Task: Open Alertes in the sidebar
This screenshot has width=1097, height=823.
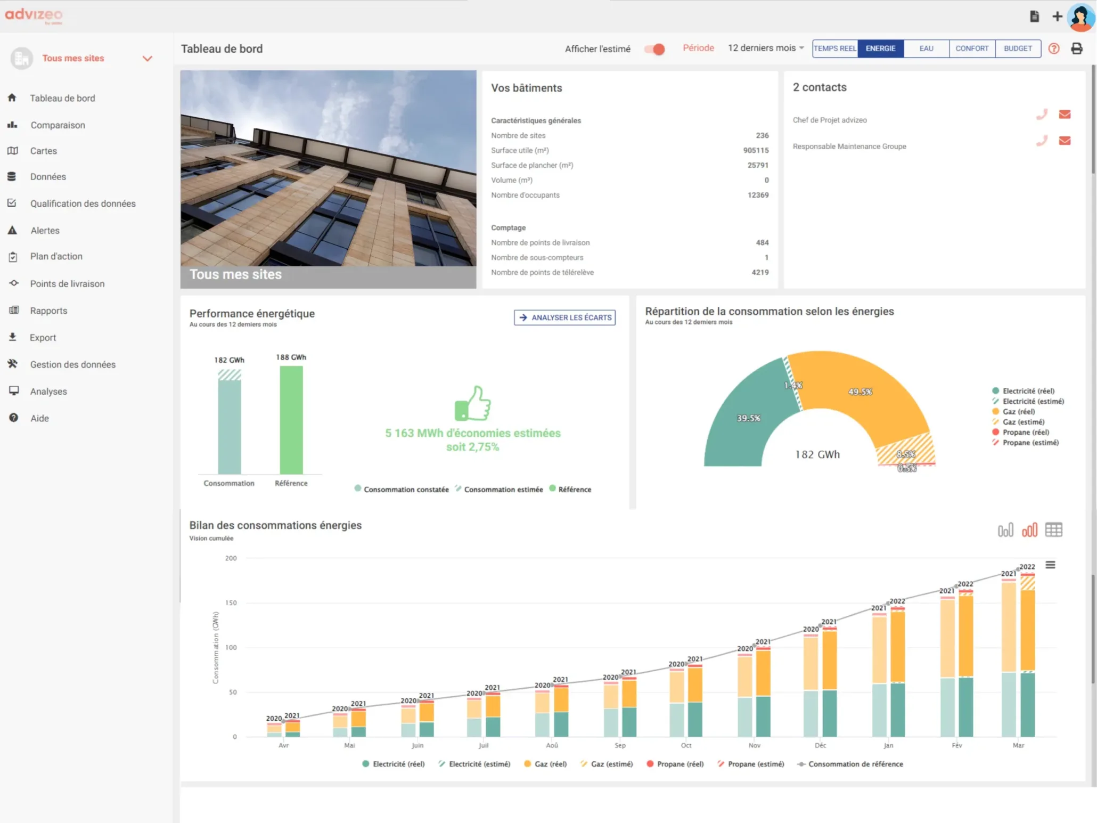Action: point(45,230)
